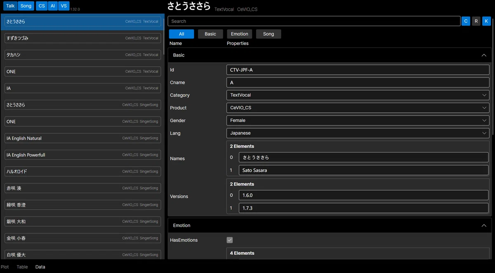Screen dimensions: 495x273
Task: Select ONE TextVocal entry
Action: (82, 71)
